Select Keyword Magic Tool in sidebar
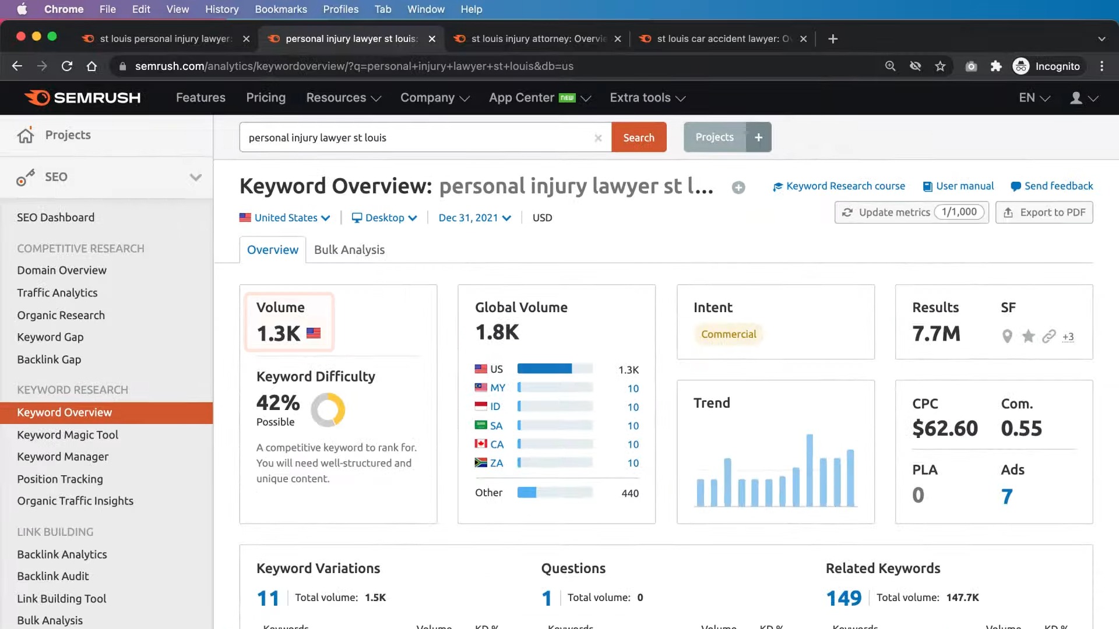The height and width of the screenshot is (629, 1119). pos(68,434)
